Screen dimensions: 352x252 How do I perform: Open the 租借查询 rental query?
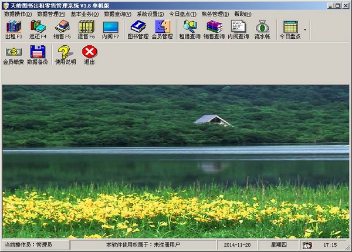click(x=189, y=29)
